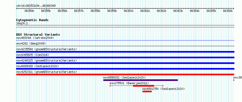
Task: Select the 86362k ruler tick label
Action: point(162,11)
